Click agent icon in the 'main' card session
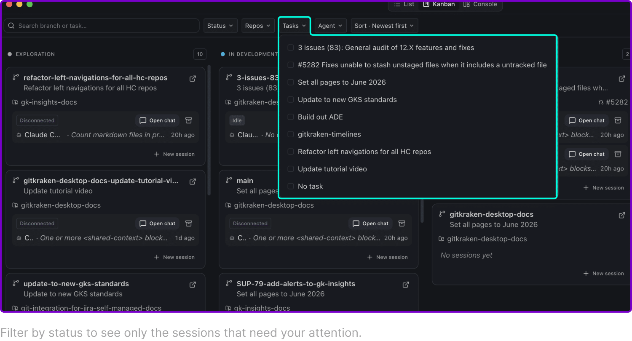This screenshot has width=632, height=341. pyautogui.click(x=232, y=238)
